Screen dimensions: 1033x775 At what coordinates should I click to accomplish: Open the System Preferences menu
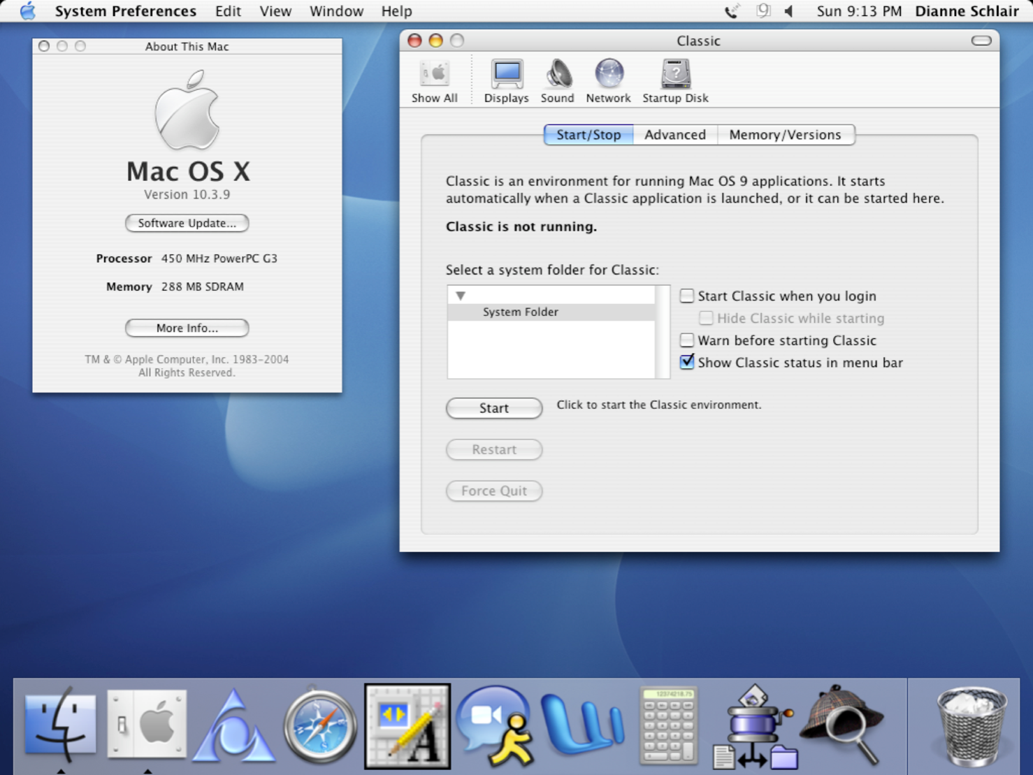point(126,11)
